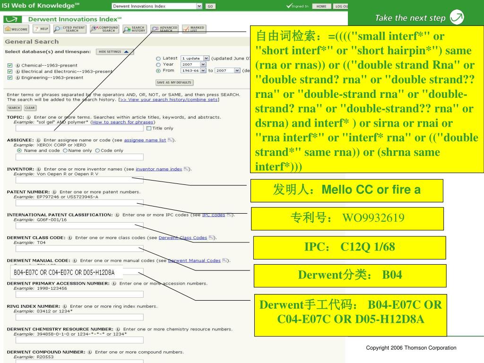Click the info icon beside Chemical database
The image size is (484, 363).
[18, 65]
